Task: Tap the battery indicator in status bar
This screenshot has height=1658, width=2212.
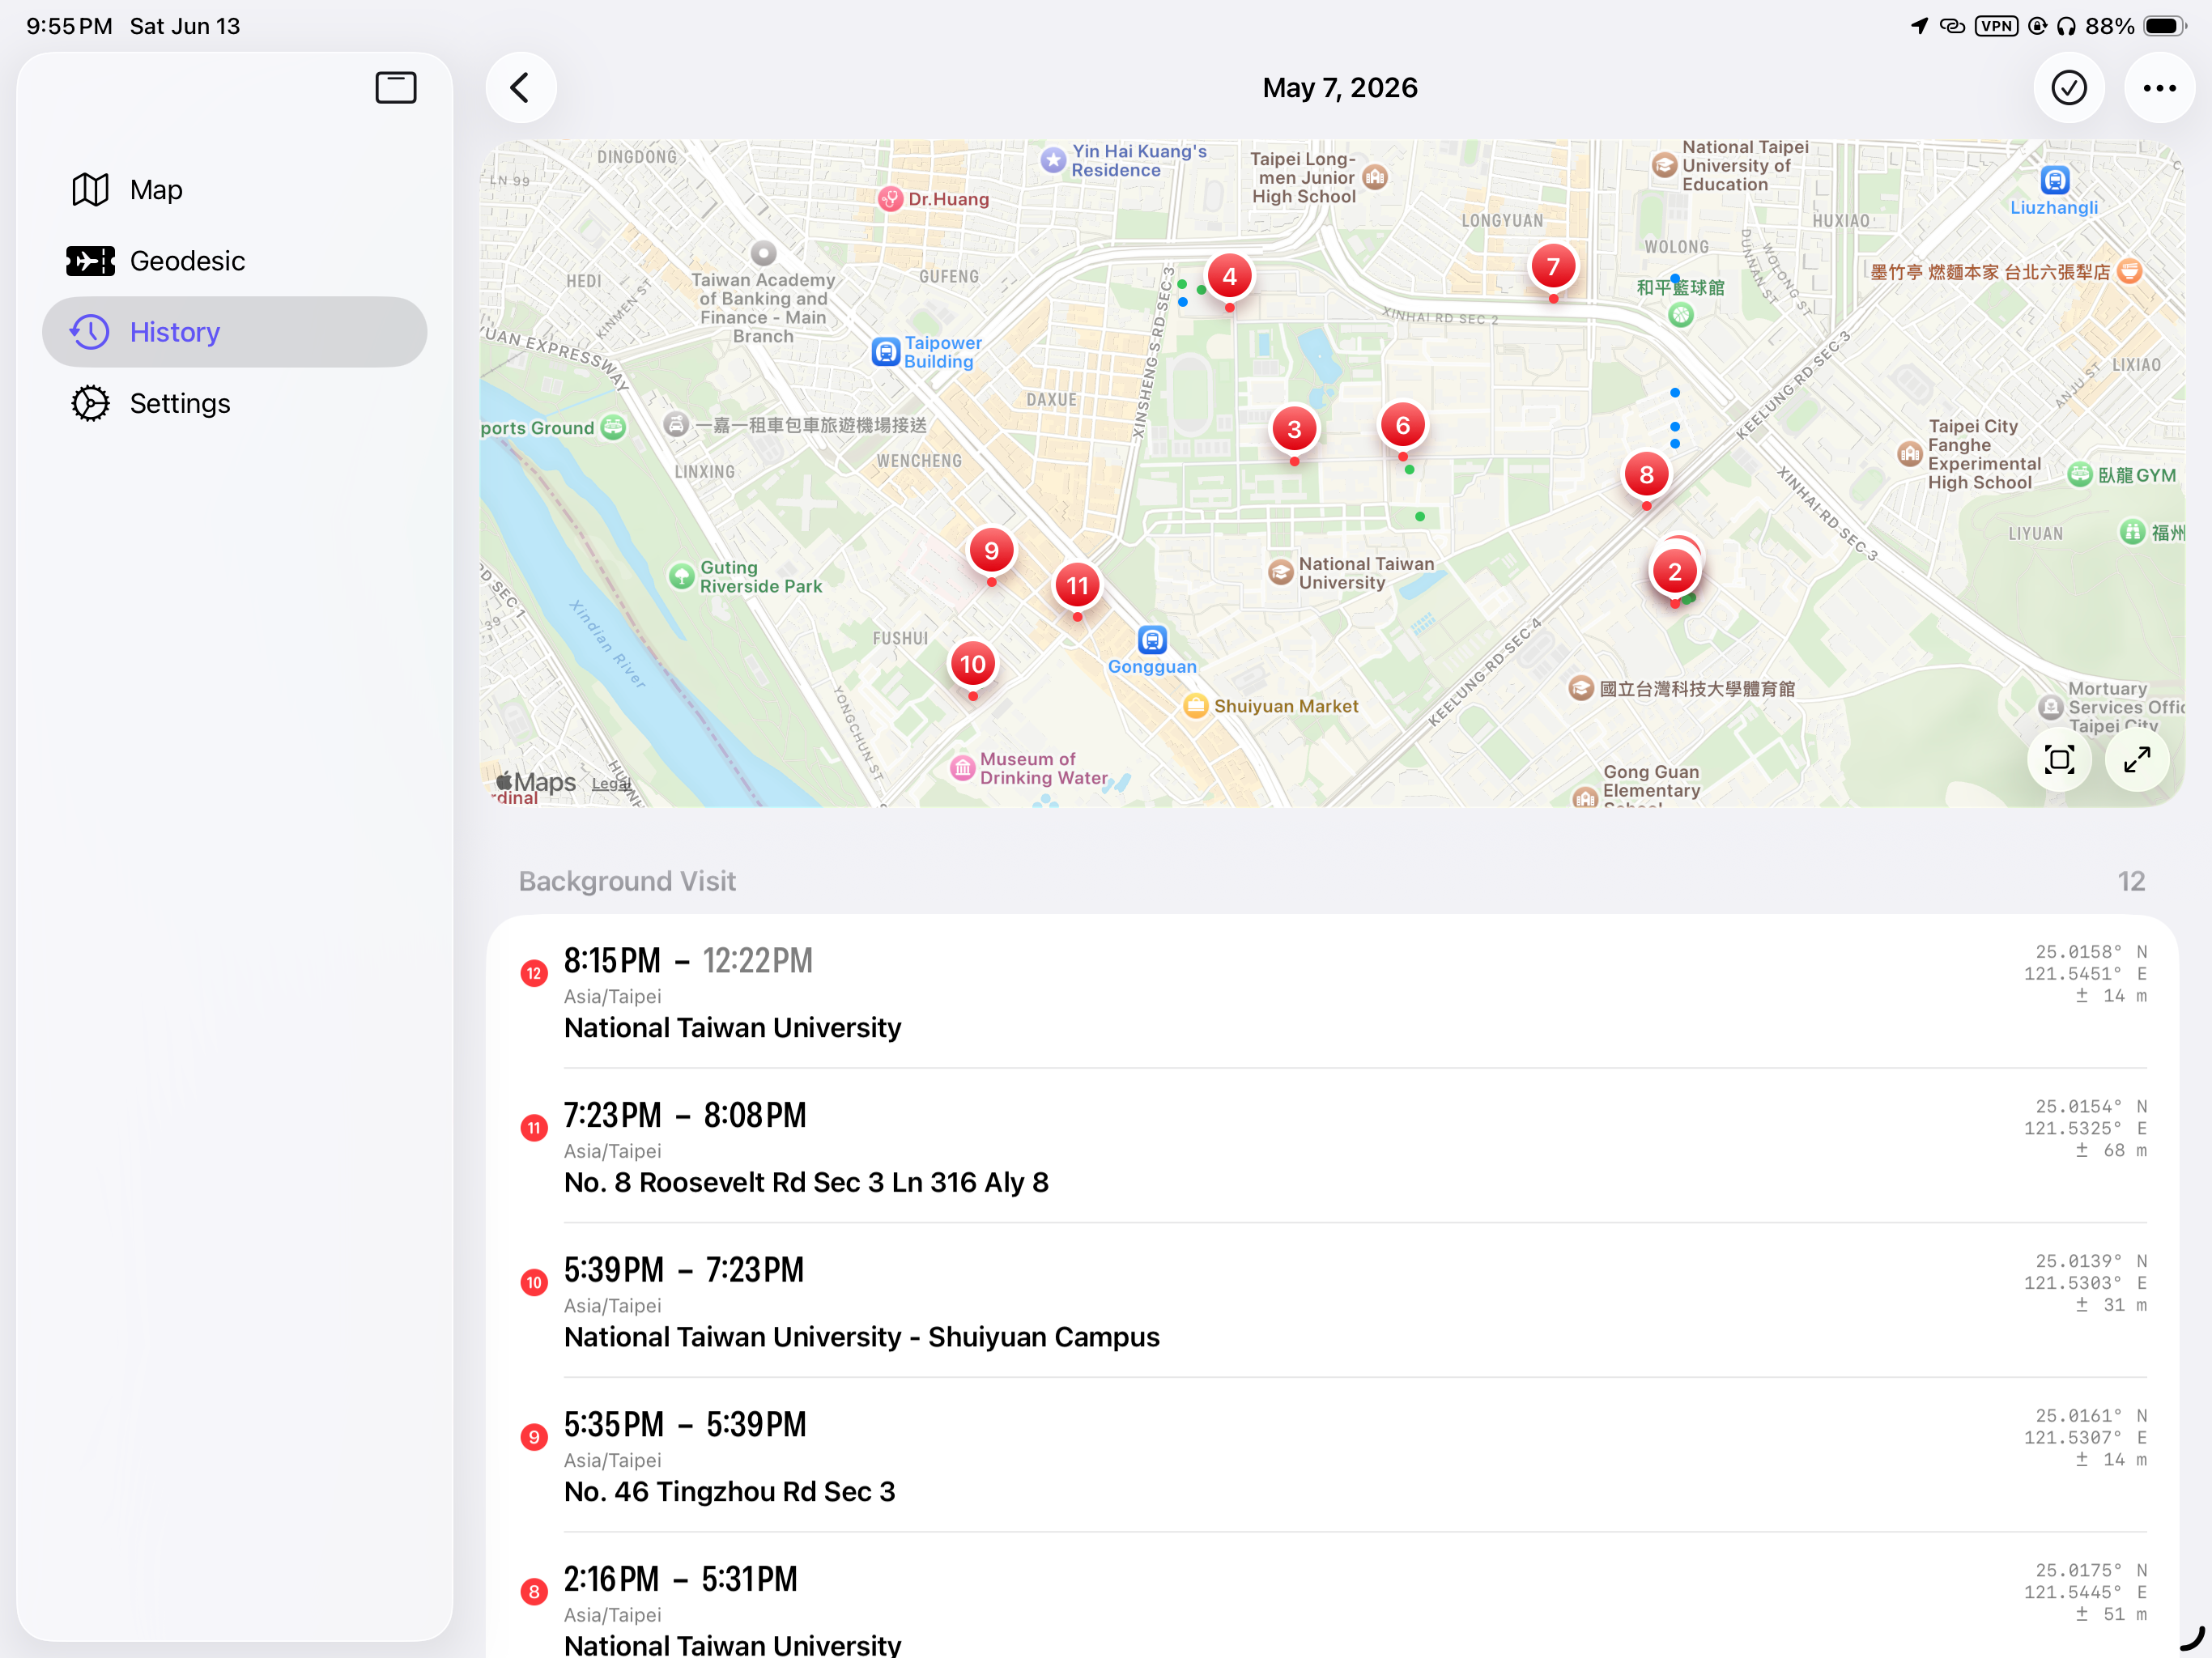Action: [x=2165, y=26]
